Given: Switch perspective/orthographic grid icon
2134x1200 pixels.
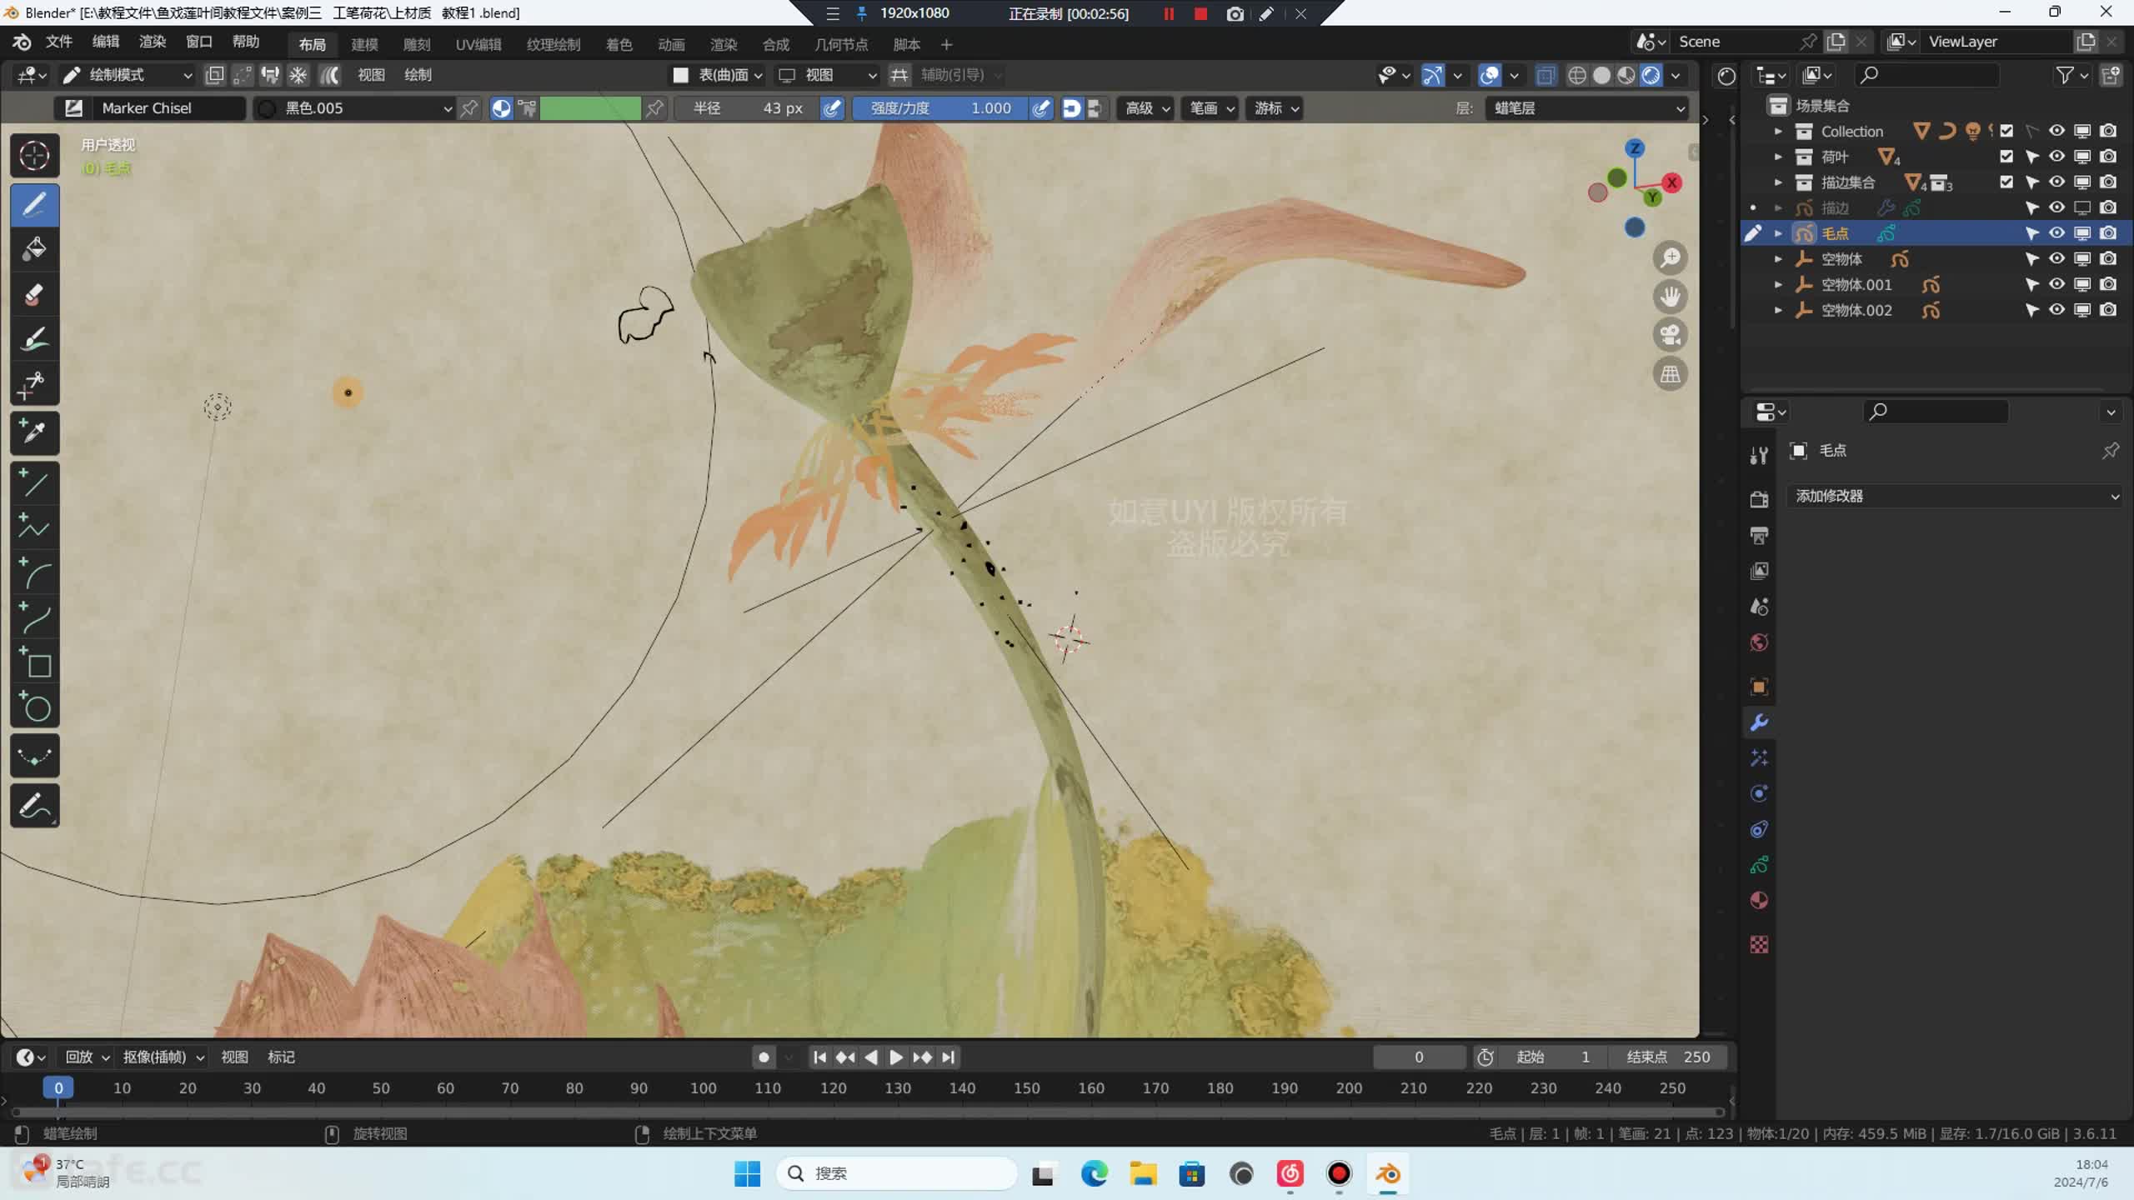Looking at the screenshot, I should click(1671, 374).
